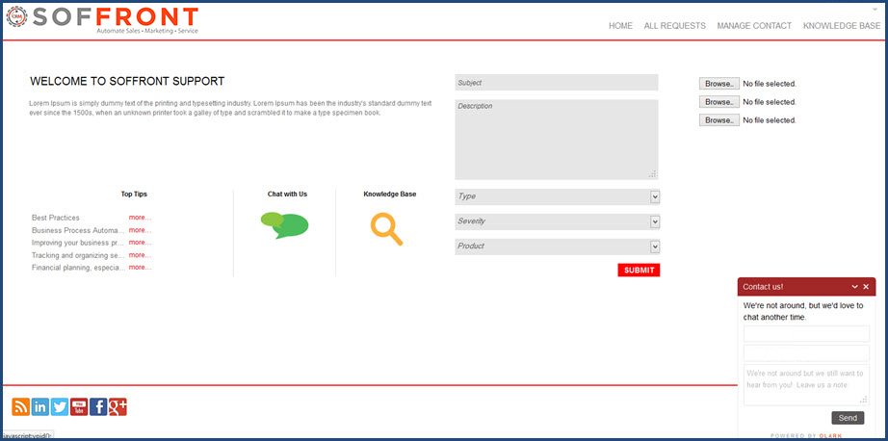Click the first Browse file button

tap(719, 84)
